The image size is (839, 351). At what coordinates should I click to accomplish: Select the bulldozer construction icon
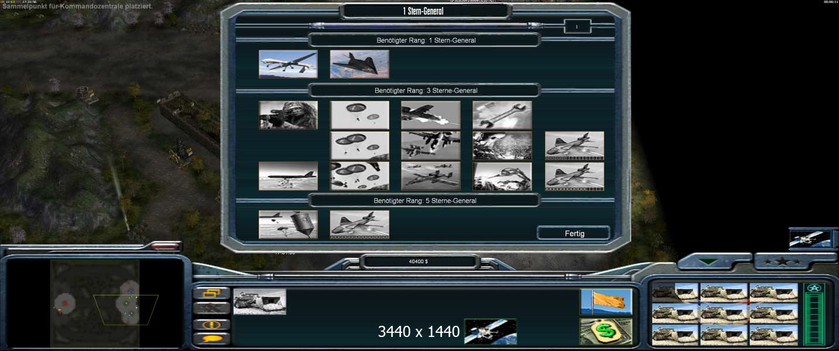[259, 301]
